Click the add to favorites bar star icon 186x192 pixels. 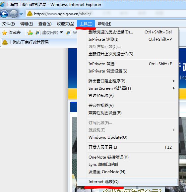[x=30, y=33]
